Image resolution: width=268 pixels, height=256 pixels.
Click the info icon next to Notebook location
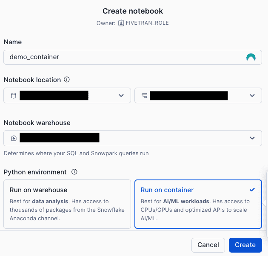(x=67, y=80)
